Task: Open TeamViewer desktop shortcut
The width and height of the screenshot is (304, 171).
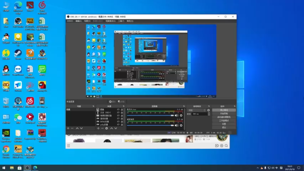Action: coord(18,71)
